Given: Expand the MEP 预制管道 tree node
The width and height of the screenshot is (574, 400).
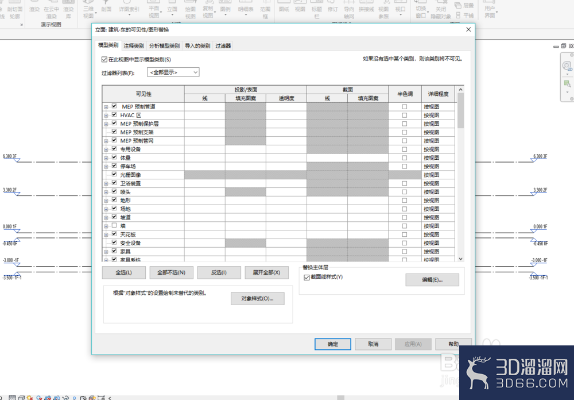Looking at the screenshot, I should pos(106,107).
